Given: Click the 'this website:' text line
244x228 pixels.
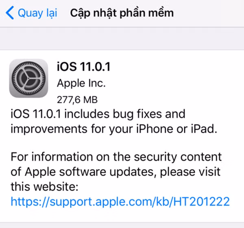Looking at the screenshot, I should coord(44,187).
